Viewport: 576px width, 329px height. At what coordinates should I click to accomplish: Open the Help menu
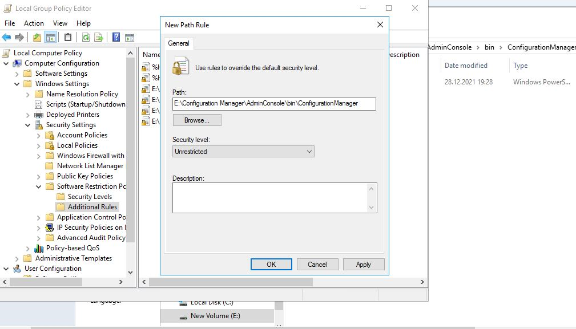click(83, 23)
